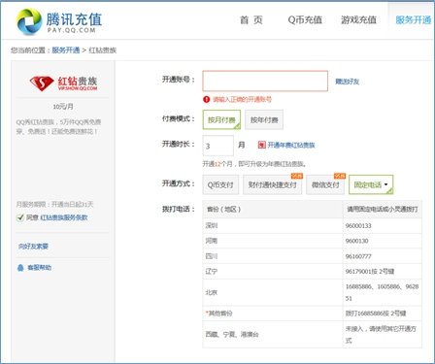The width and height of the screenshot is (435, 364).
Task: Toggle the 同意 红钻贵族服务条款 checkbox
Action: tap(20, 217)
